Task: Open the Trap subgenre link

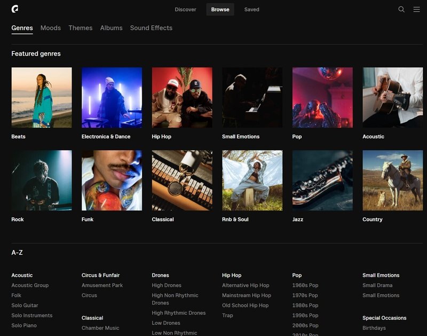Action: tap(227, 316)
